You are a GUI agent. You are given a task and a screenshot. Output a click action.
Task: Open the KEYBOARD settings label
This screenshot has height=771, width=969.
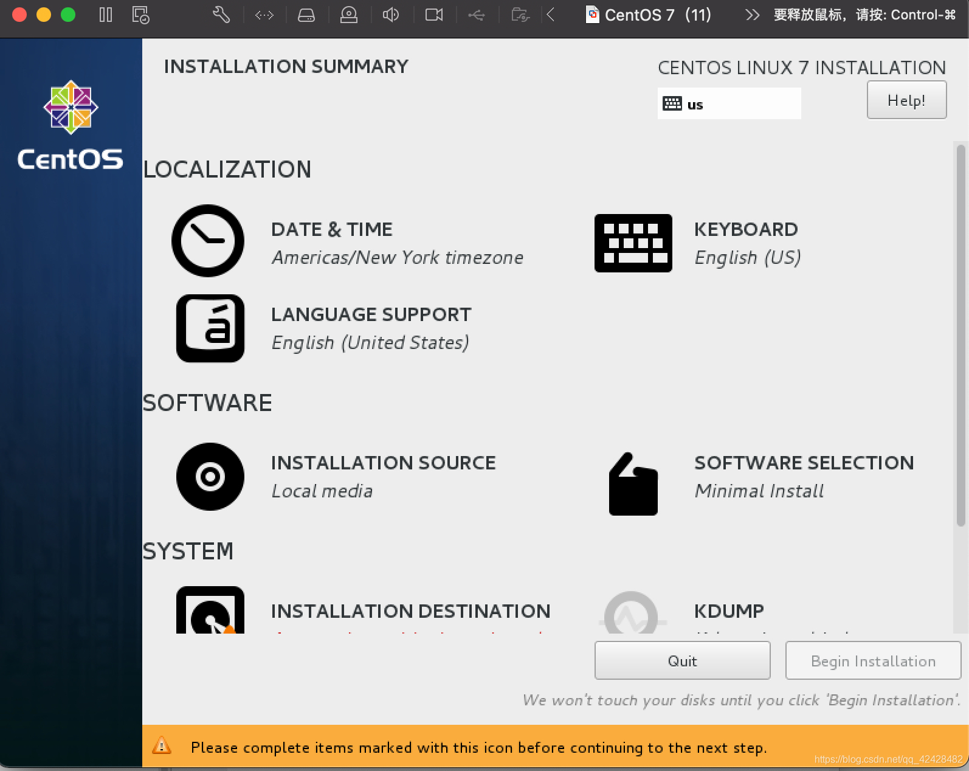(x=746, y=229)
